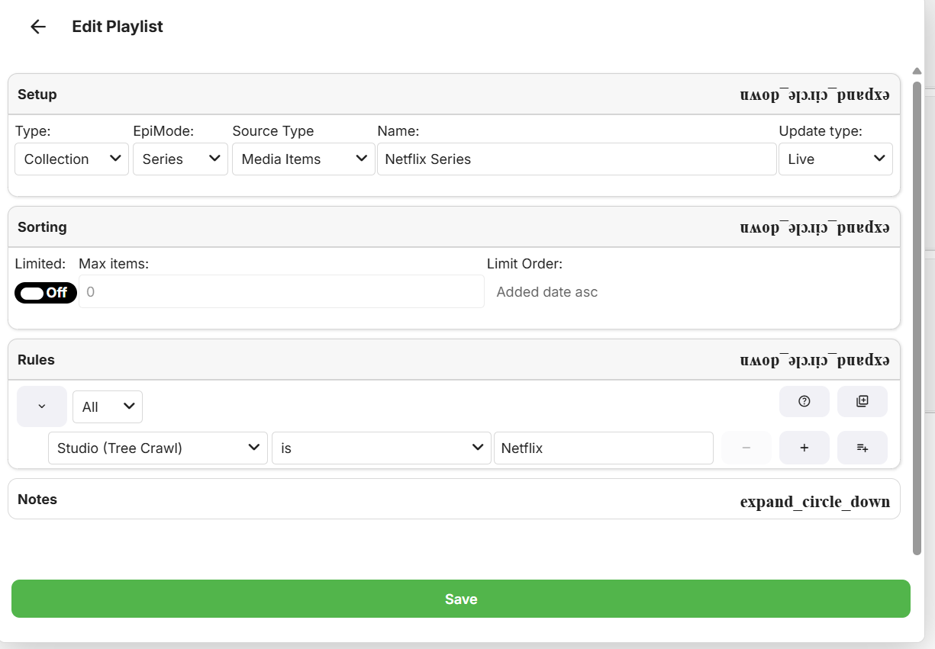Change the Update type from Live
The width and height of the screenshot is (935, 649).
pyautogui.click(x=835, y=159)
